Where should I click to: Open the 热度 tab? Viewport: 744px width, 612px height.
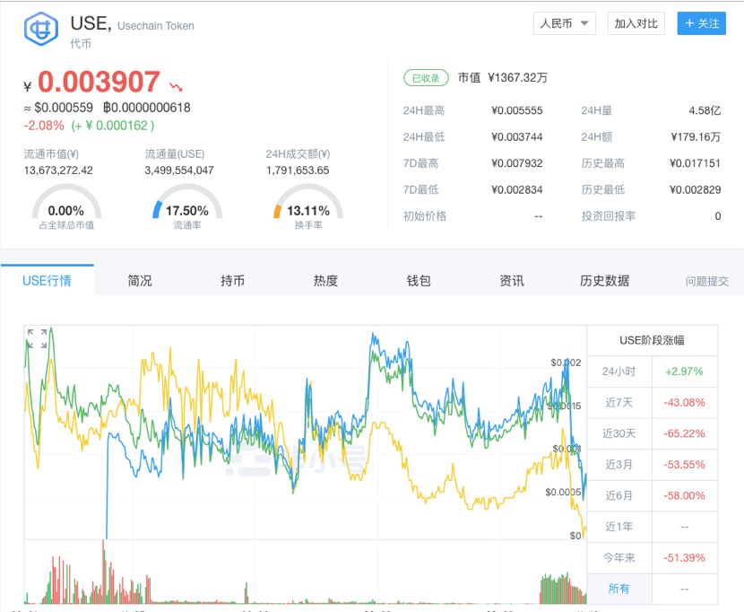(325, 280)
